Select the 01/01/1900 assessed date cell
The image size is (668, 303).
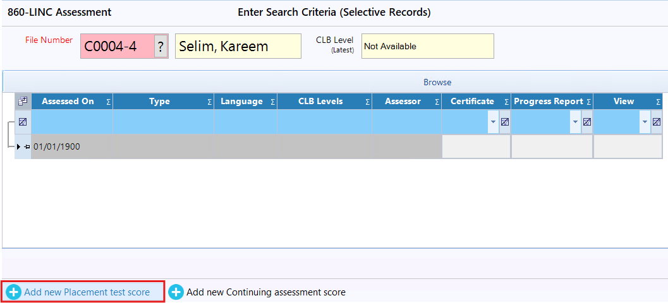point(72,147)
